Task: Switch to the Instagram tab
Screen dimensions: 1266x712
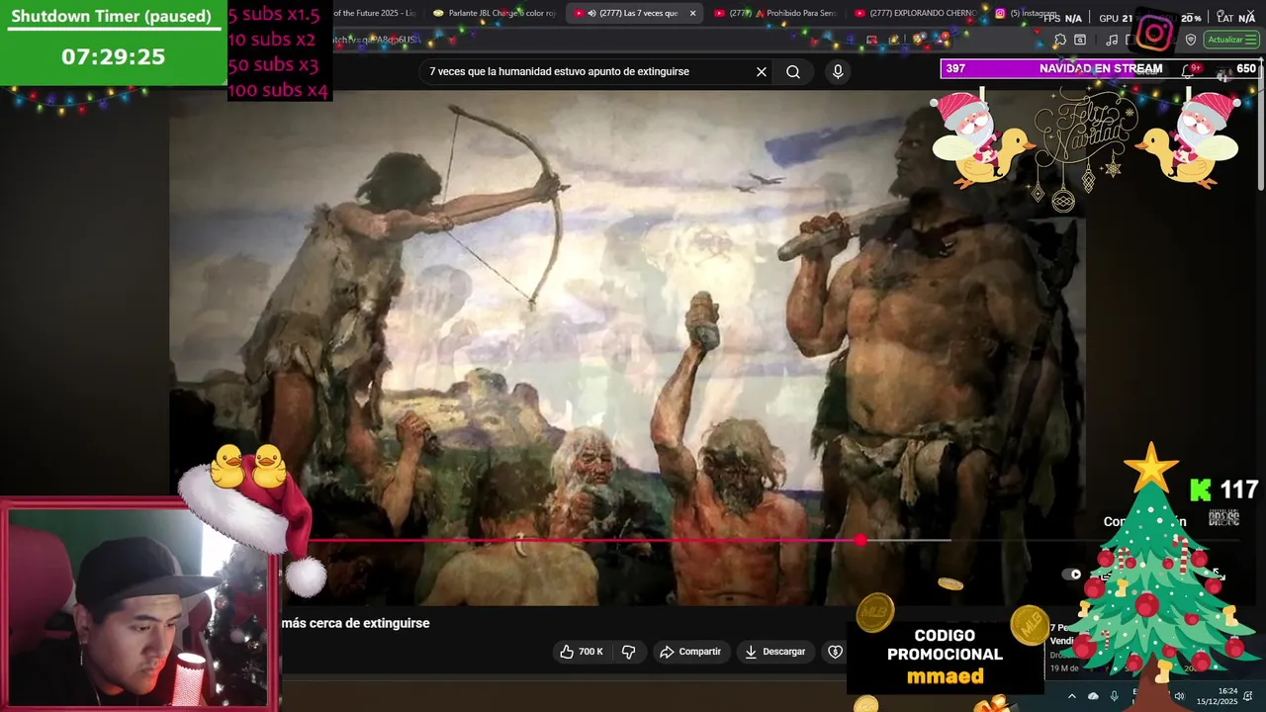Action: pyautogui.click(x=1026, y=13)
